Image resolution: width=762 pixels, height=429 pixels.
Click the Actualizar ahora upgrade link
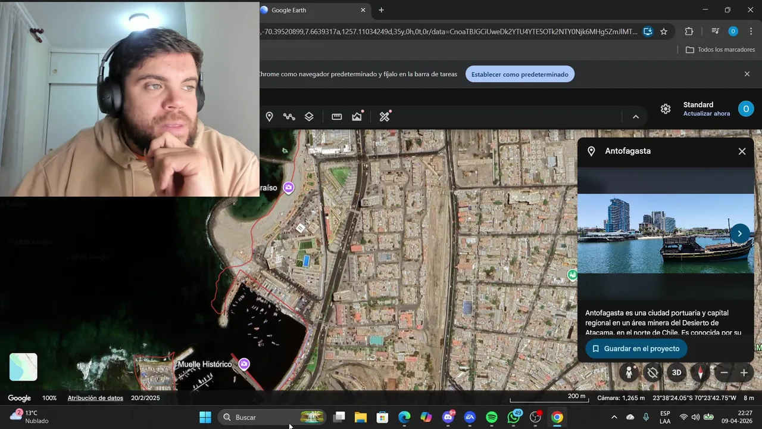point(707,114)
